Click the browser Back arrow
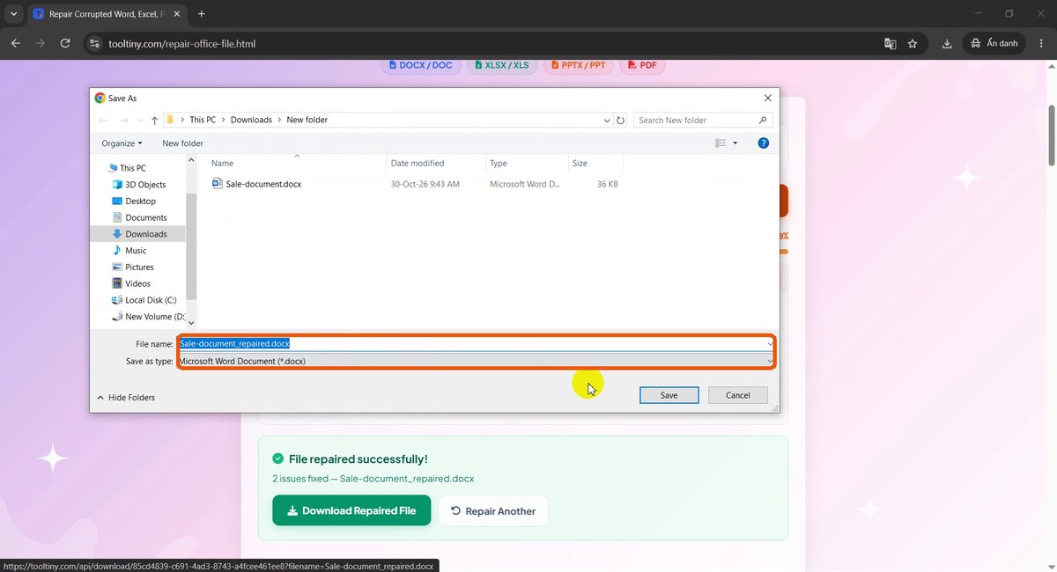This screenshot has width=1057, height=572. (16, 43)
